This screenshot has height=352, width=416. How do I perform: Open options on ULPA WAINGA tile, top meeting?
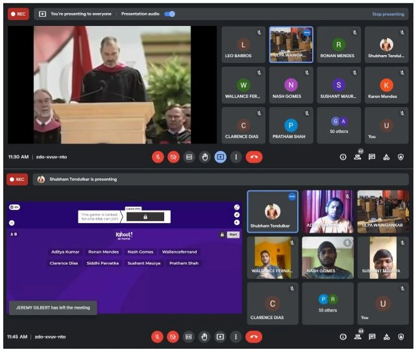pyautogui.click(x=307, y=33)
